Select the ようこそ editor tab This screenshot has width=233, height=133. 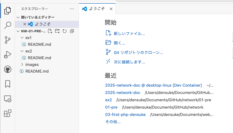point(97,9)
